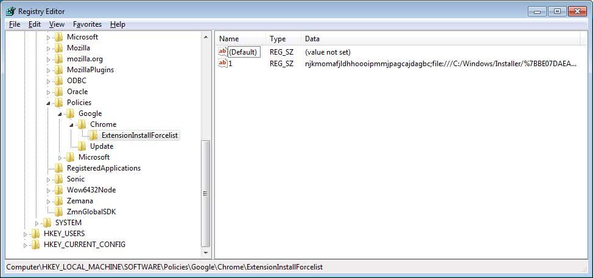Click the Wow6432Node folder icon

(x=58, y=190)
